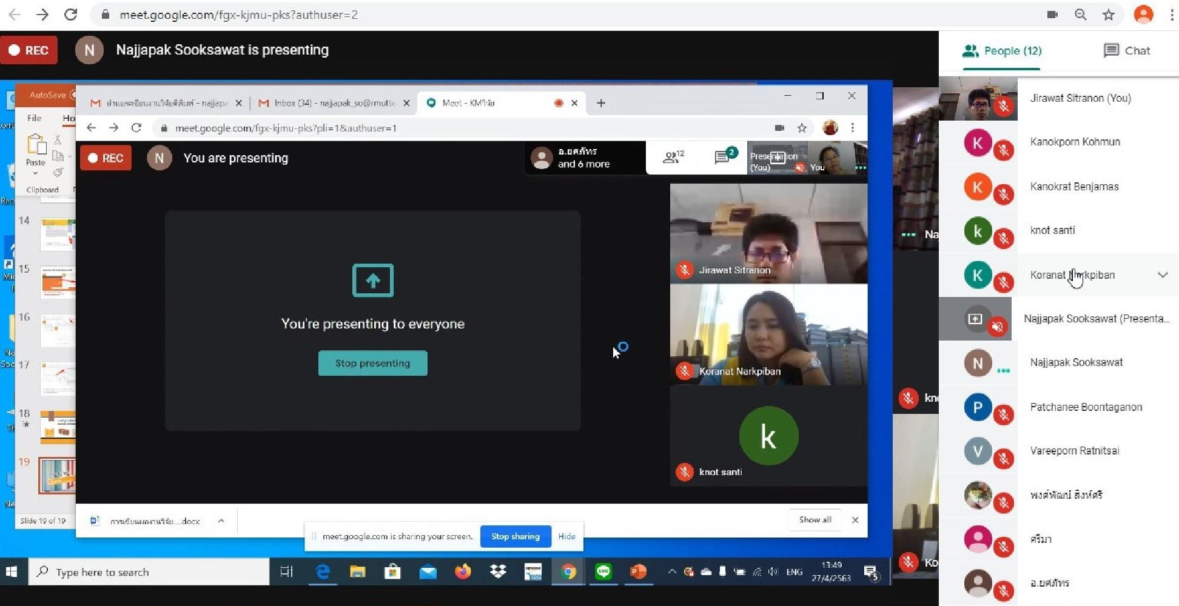Viewport: 1179px width, 606px height.
Task: Open the outer browser profile avatar
Action: click(1143, 15)
